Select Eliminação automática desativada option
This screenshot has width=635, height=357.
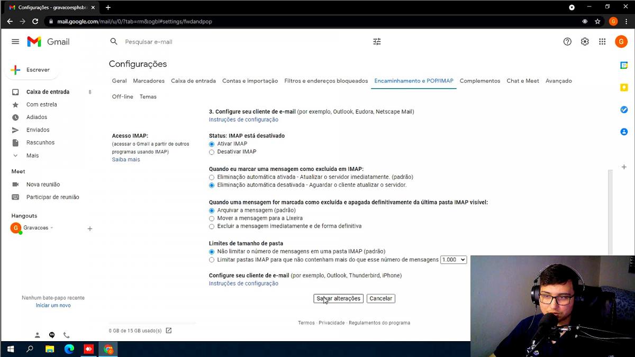click(x=212, y=185)
